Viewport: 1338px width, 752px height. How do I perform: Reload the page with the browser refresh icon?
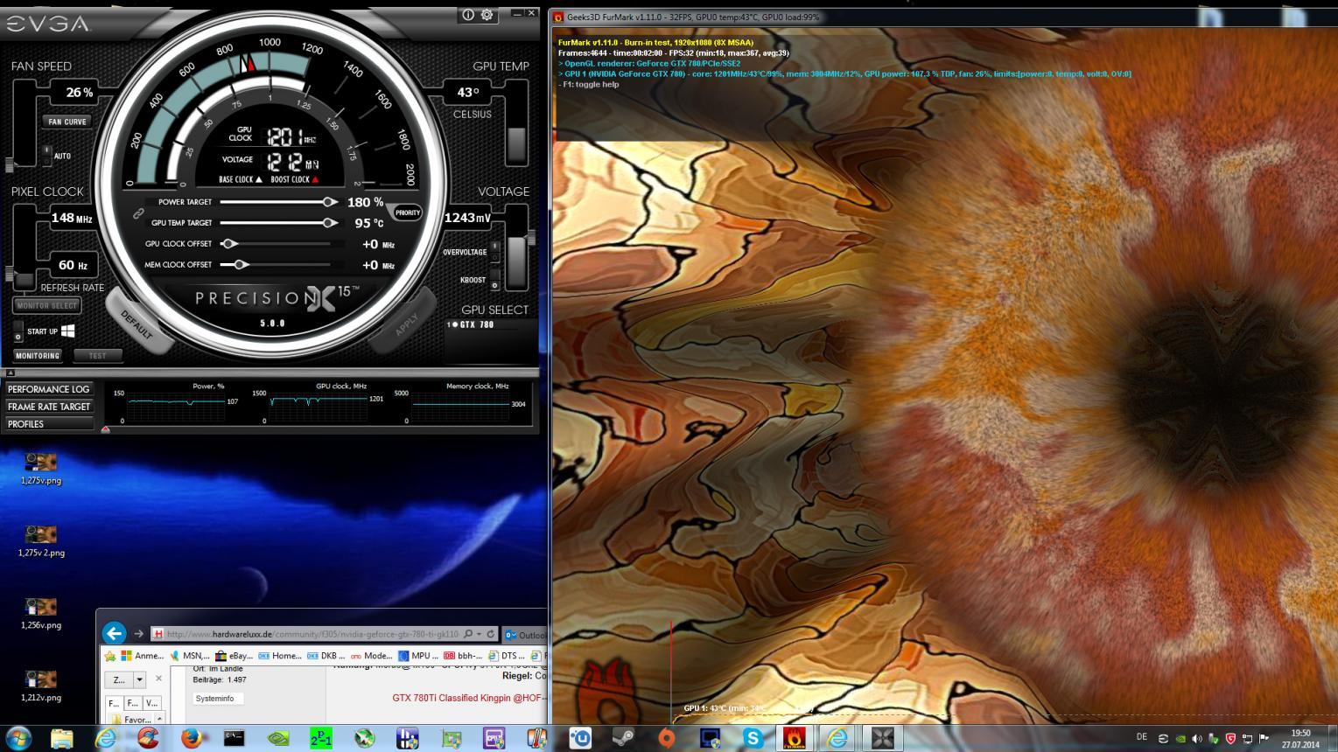tap(491, 634)
